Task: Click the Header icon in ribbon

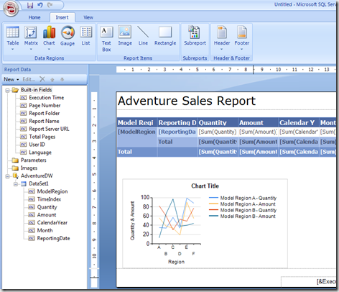Action: pyautogui.click(x=222, y=32)
